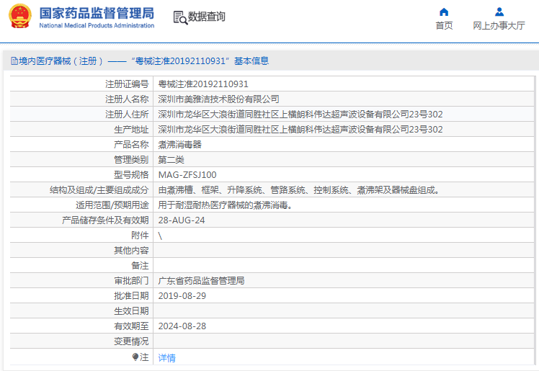
Task: Click approval department 广东省药品监督管理局
Action: tap(201, 281)
